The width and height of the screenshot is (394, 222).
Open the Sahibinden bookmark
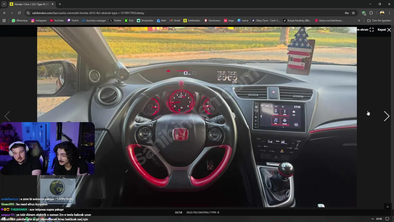point(191,21)
